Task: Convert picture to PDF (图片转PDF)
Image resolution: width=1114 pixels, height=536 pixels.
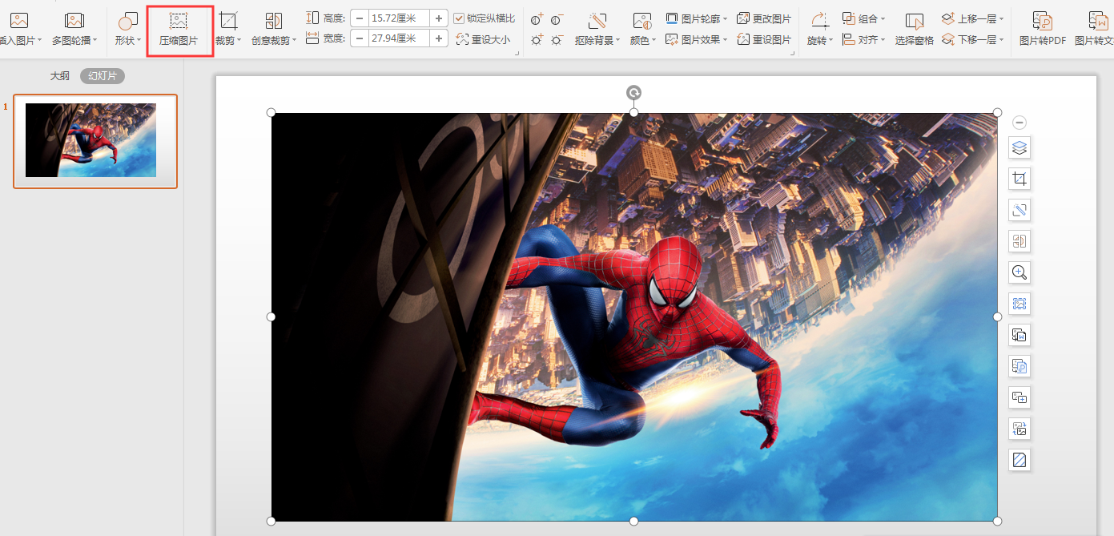Action: pyautogui.click(x=1042, y=29)
